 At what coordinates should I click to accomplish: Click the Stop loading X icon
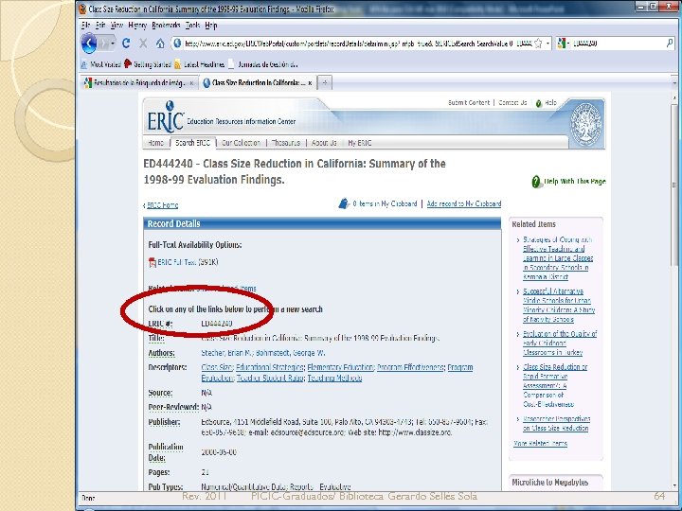(x=143, y=44)
